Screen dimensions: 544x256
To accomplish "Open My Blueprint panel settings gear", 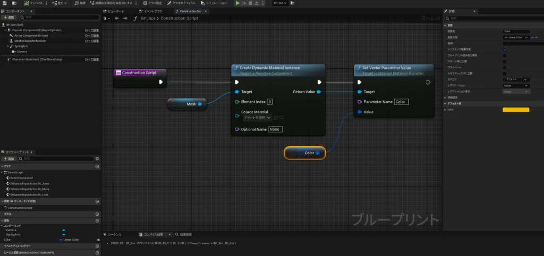I will 96,158.
